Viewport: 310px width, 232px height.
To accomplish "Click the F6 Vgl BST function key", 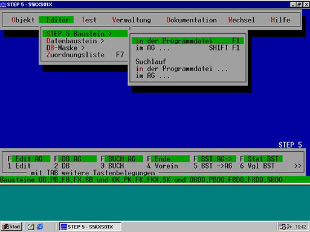I will pos(257,166).
